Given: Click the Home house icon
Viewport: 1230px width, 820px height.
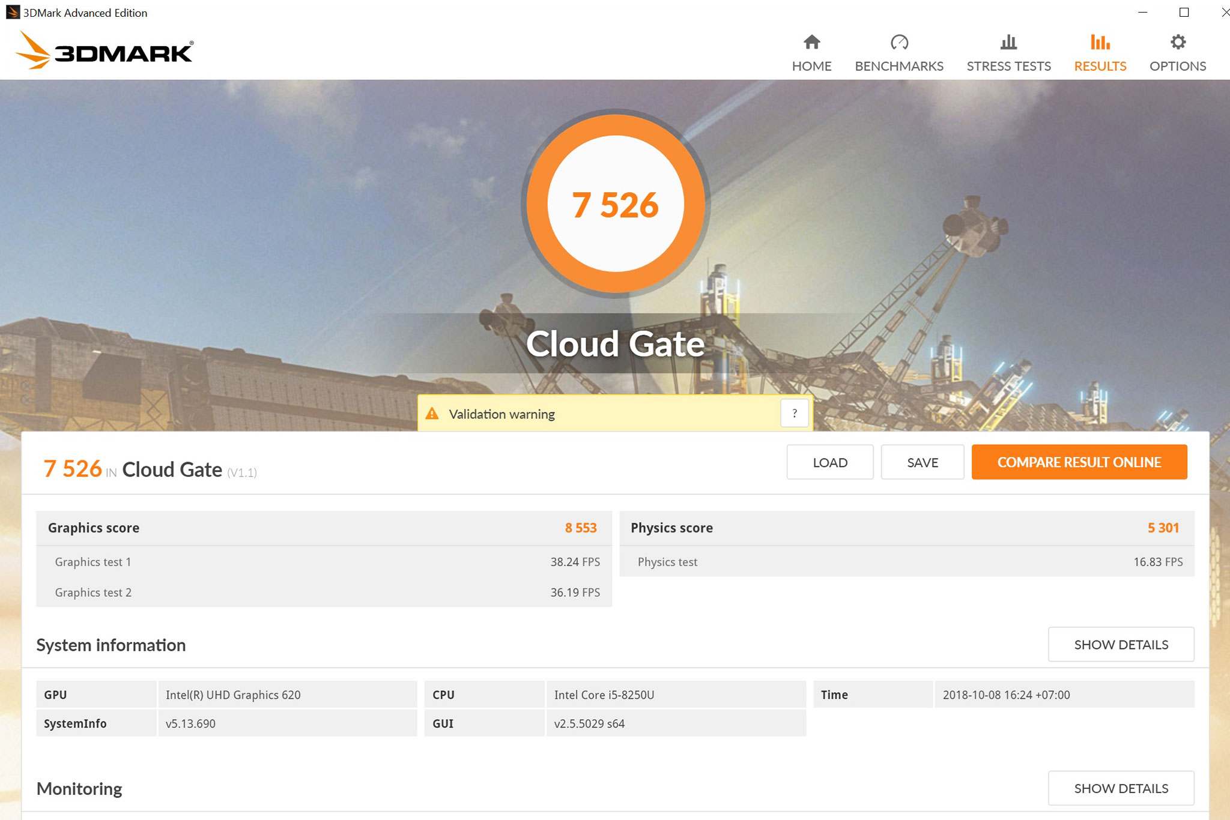Looking at the screenshot, I should tap(811, 42).
